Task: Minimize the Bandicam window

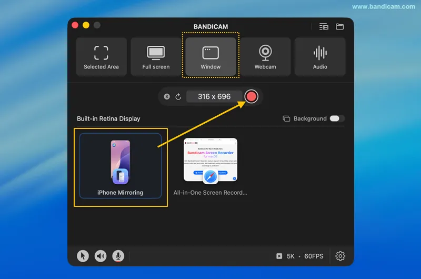Action: (x=86, y=25)
